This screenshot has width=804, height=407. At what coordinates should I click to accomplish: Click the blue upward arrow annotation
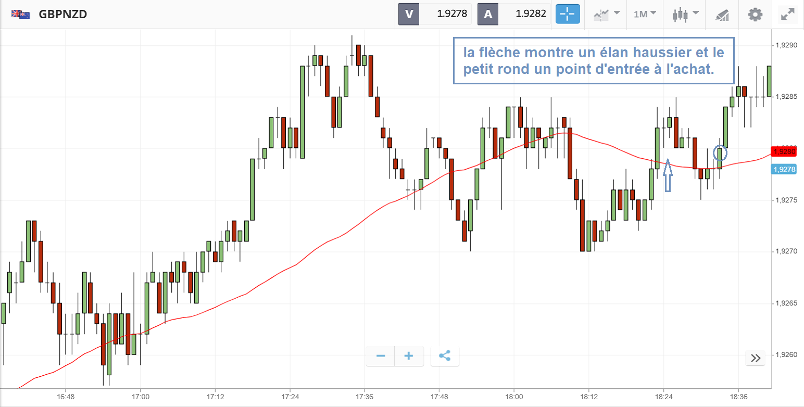668,176
